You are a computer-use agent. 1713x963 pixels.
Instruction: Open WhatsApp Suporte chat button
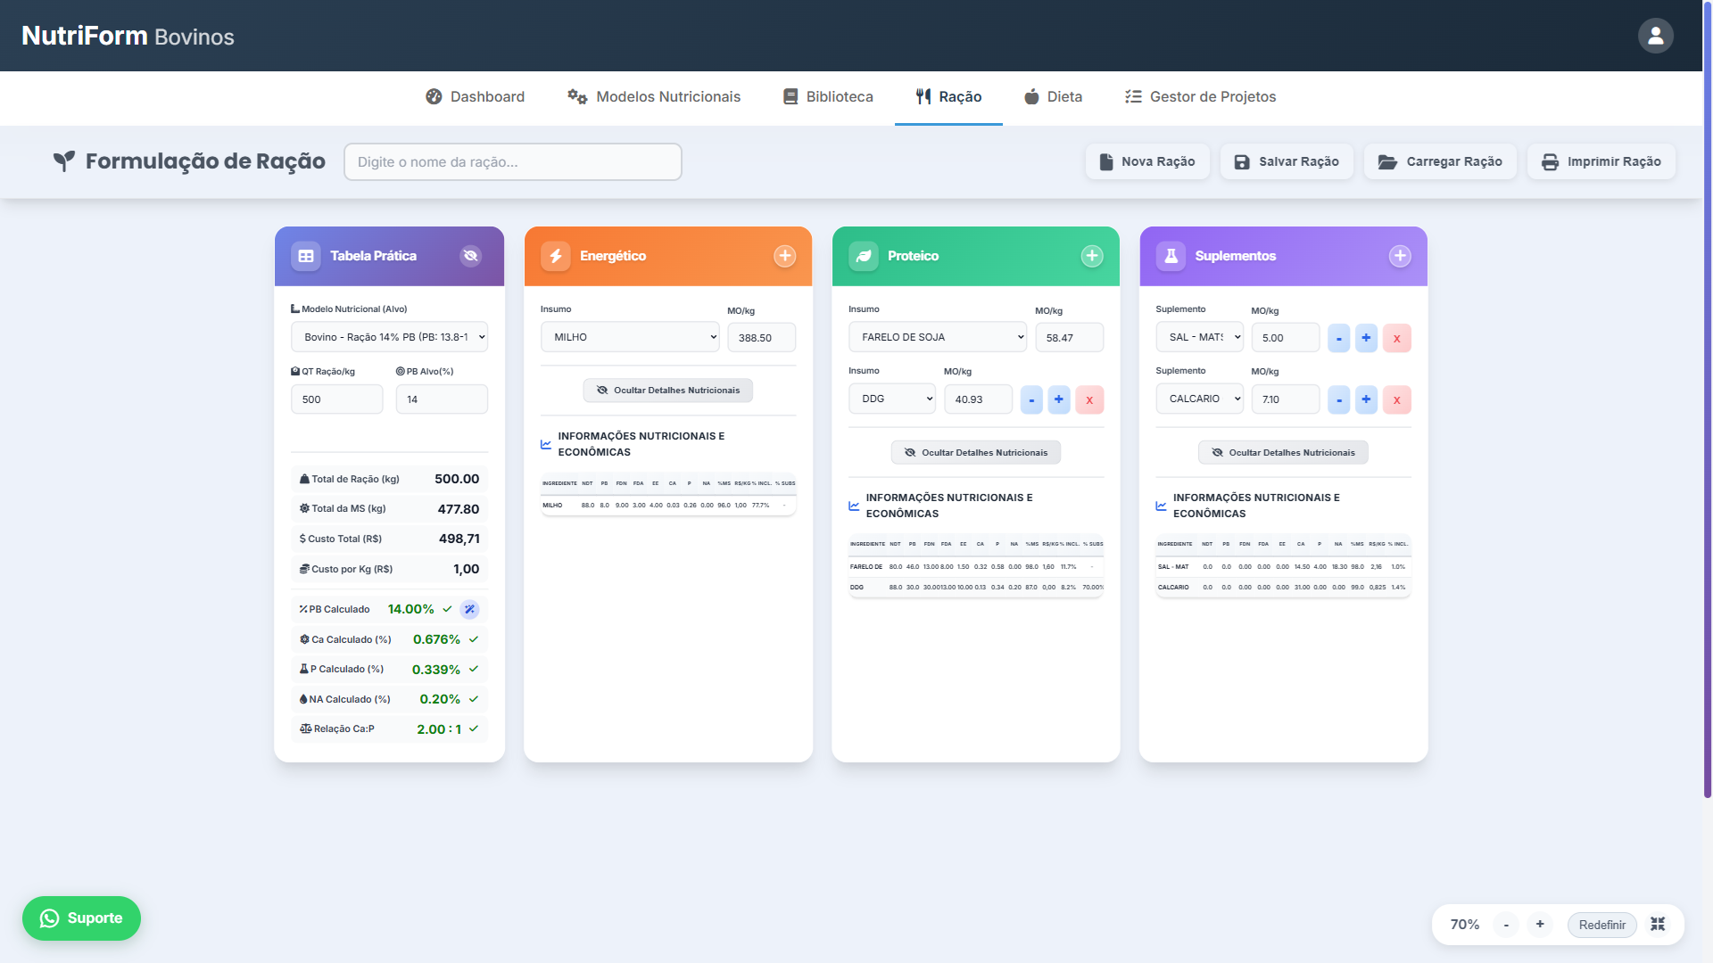point(81,918)
